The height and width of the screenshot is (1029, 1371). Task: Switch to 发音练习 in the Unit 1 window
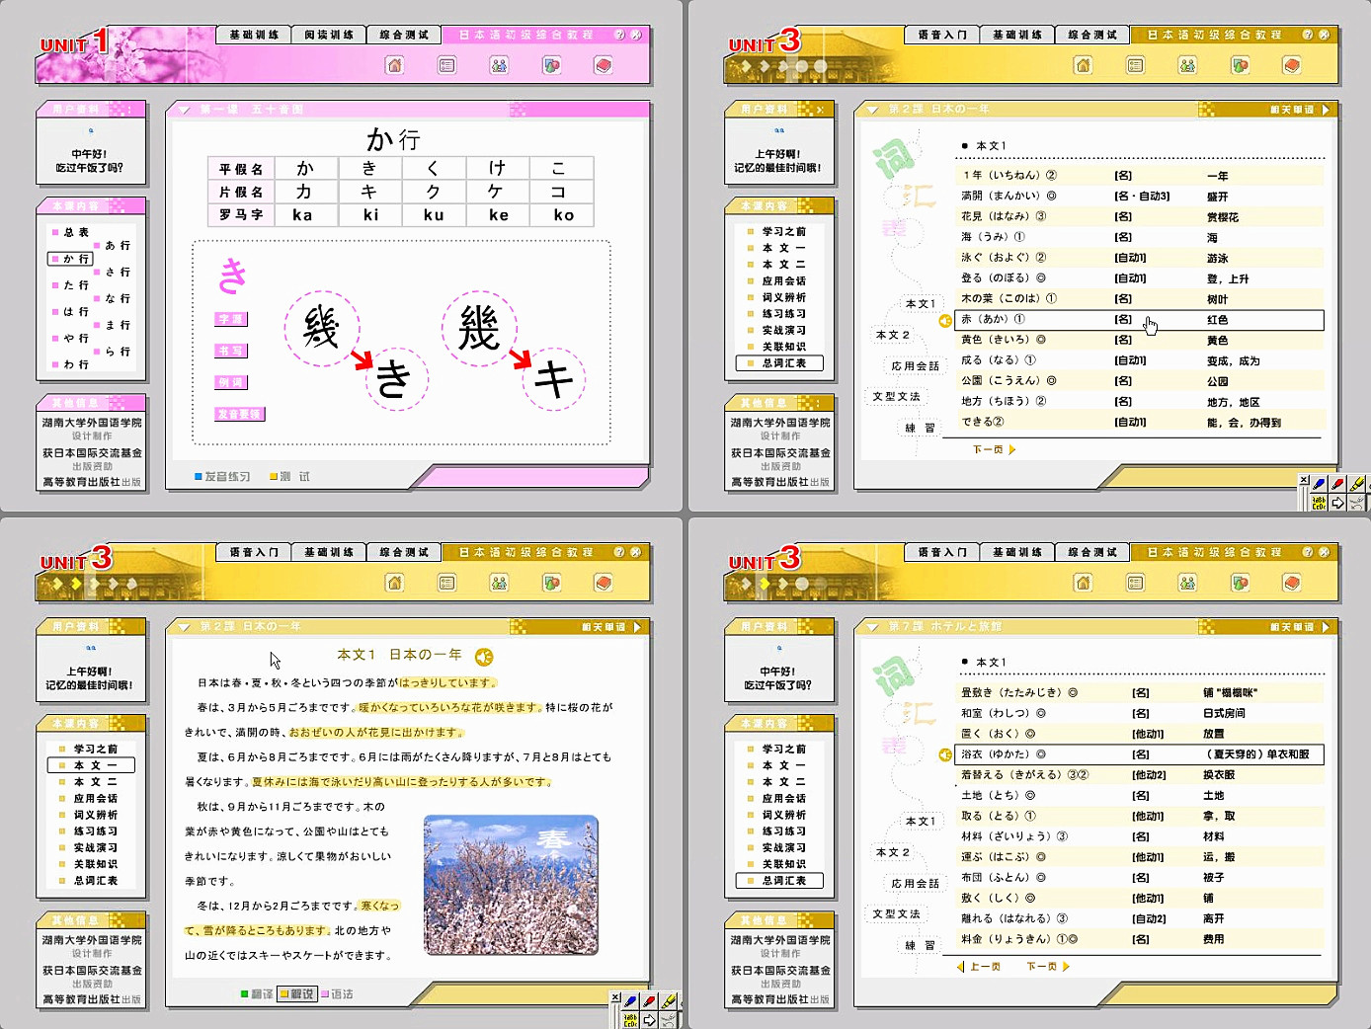tap(222, 477)
